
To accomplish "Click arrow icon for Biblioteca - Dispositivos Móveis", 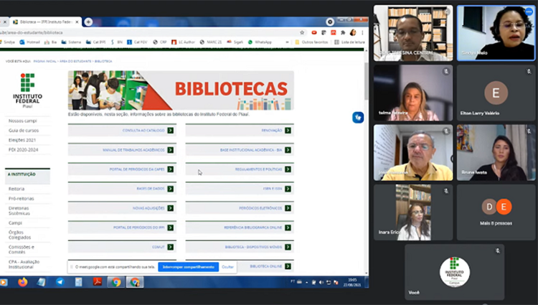I will [x=288, y=247].
